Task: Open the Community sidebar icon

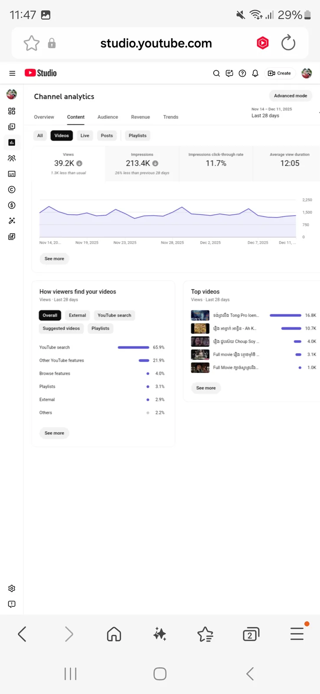Action: 12,158
